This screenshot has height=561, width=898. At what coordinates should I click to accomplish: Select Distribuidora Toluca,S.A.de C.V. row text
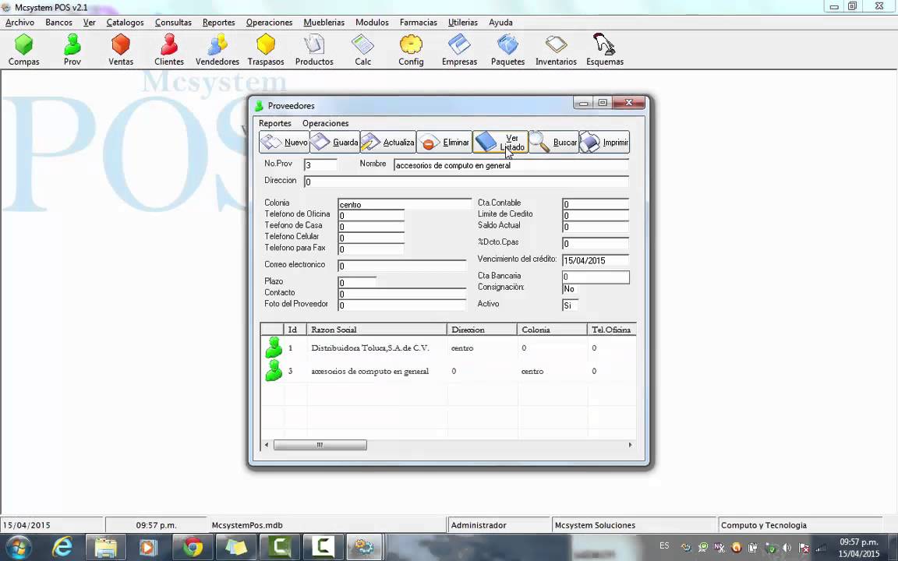pos(370,348)
